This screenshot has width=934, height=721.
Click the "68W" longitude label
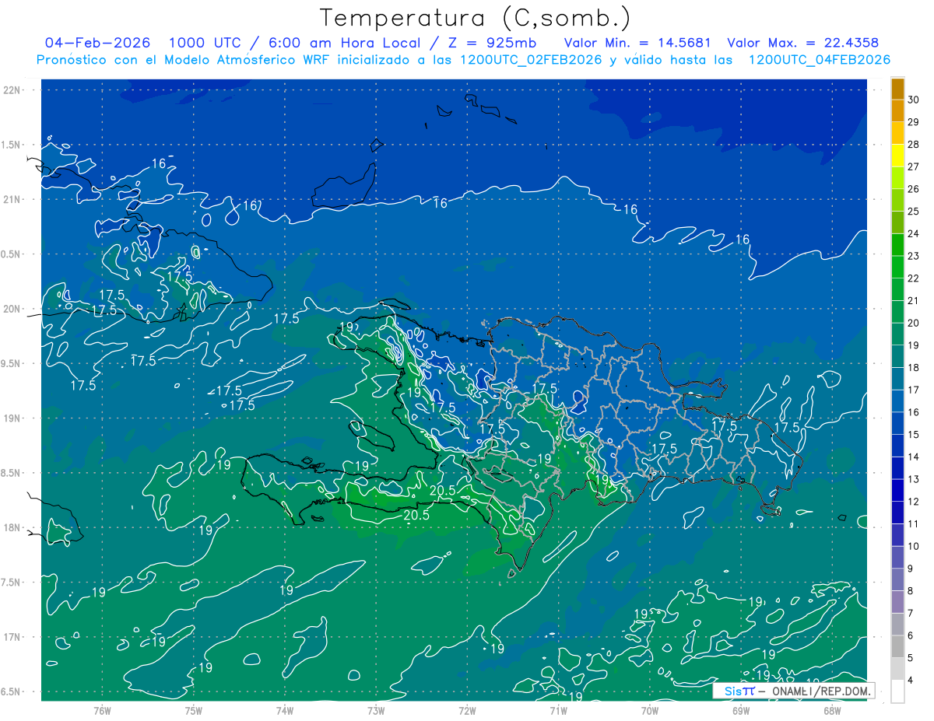pos(832,710)
